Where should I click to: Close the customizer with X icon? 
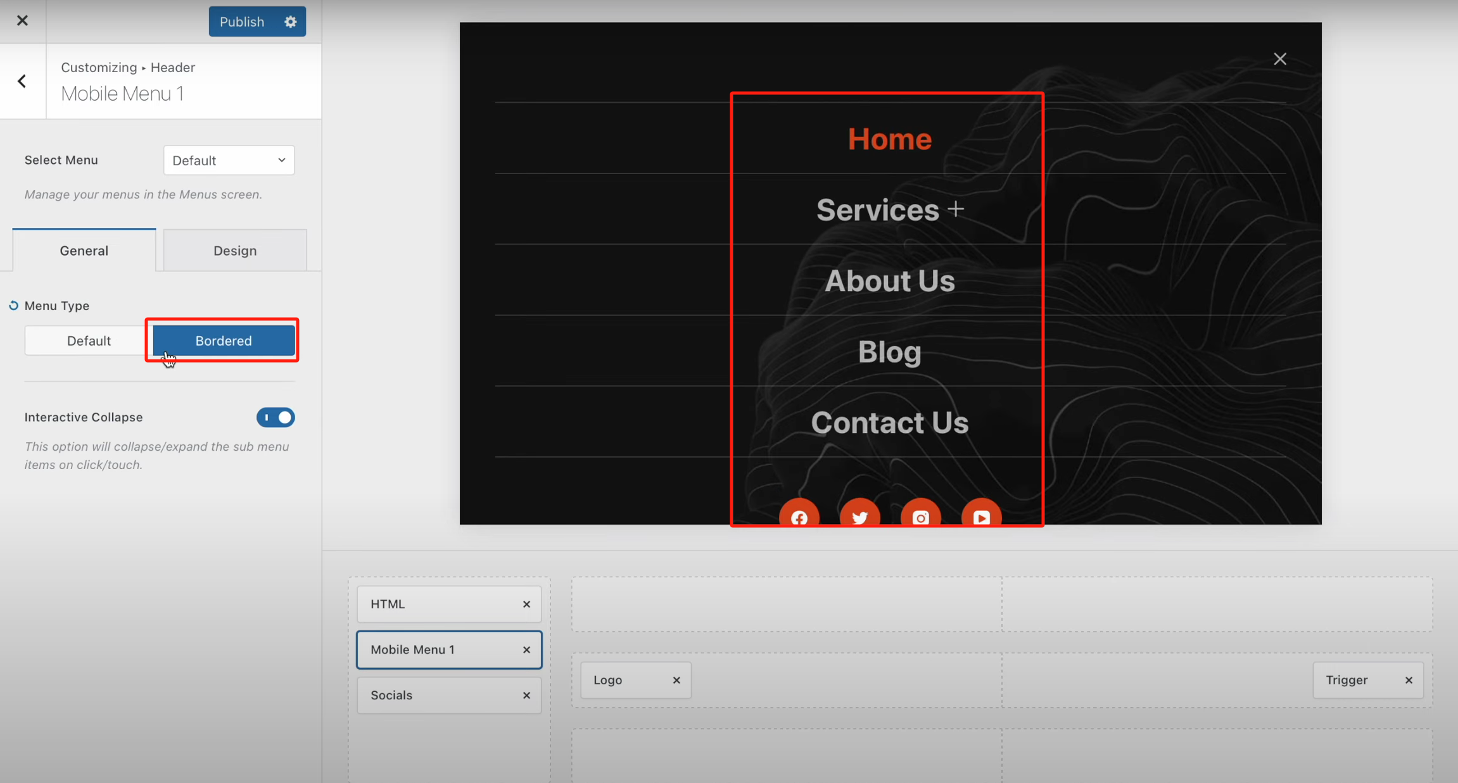click(x=22, y=20)
